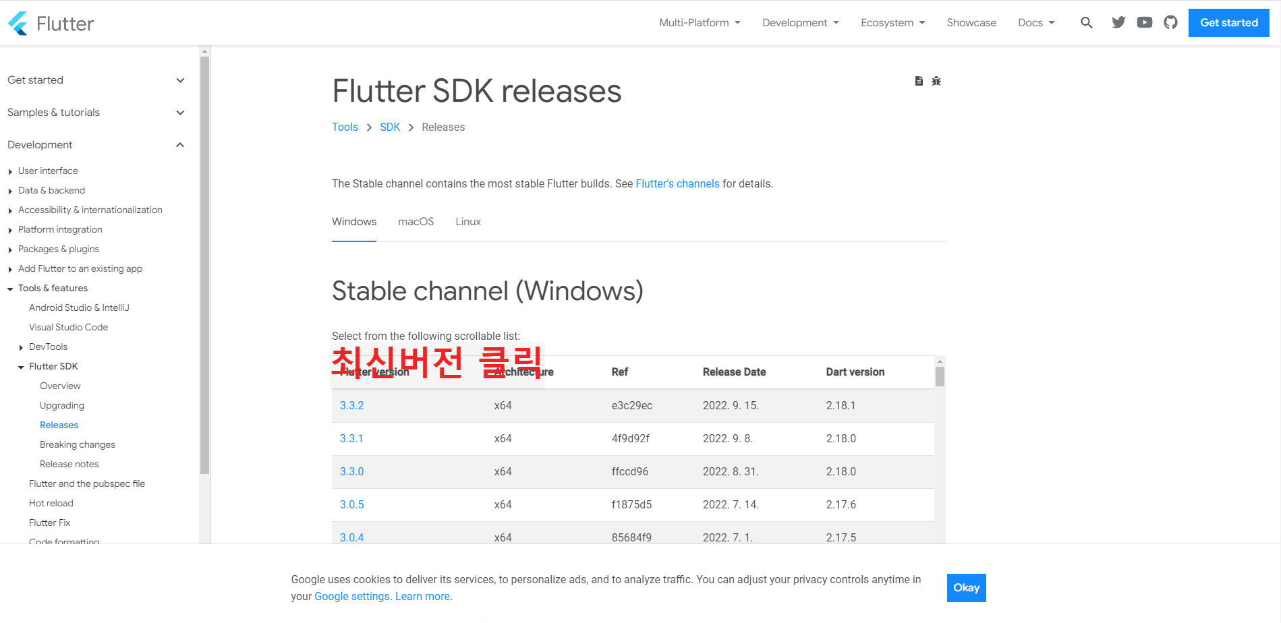Image resolution: width=1281 pixels, height=623 pixels.
Task: Open the Multi-Platform dropdown menu
Action: coord(700,23)
